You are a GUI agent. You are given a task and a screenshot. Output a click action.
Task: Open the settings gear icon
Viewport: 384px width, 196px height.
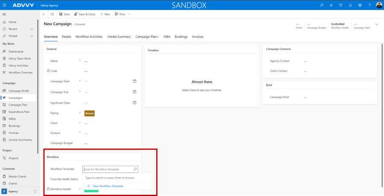360,5
